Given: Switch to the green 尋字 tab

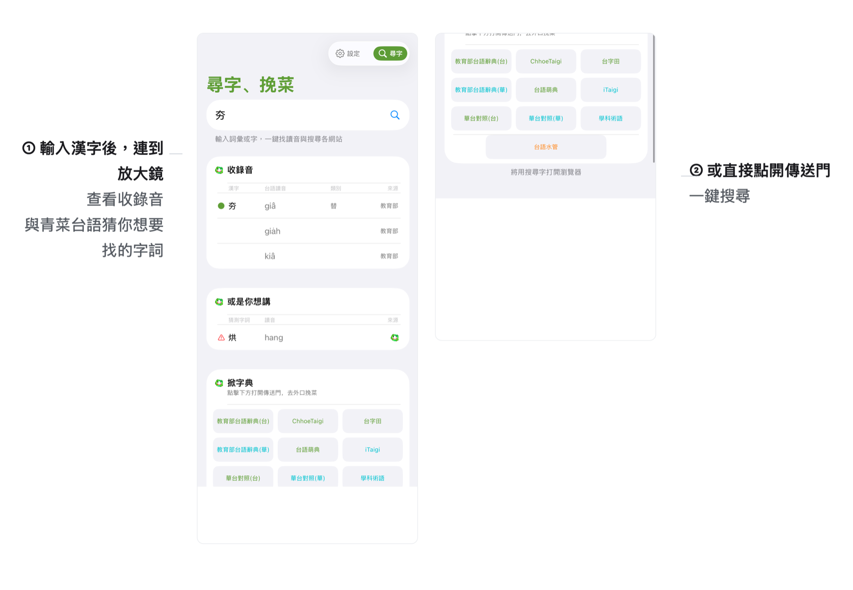Looking at the screenshot, I should [x=390, y=54].
